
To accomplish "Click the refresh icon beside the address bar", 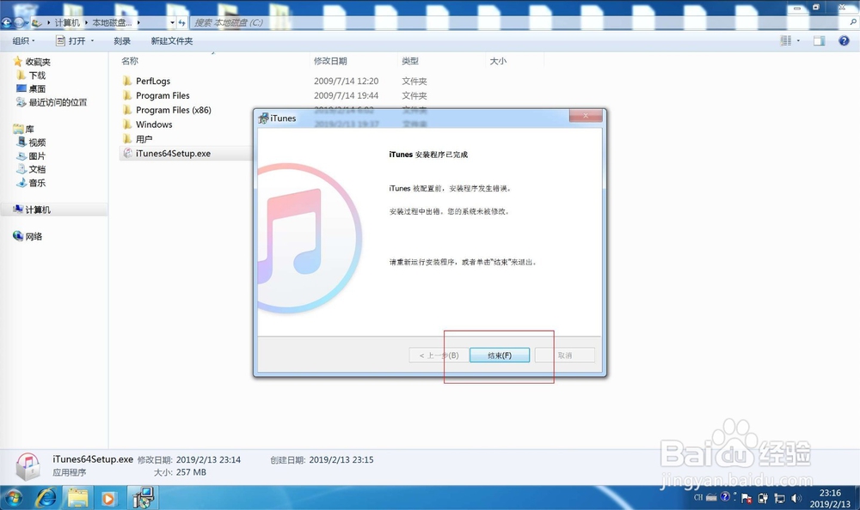I will coord(181,22).
